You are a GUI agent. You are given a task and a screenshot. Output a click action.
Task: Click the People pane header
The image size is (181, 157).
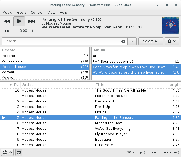tap(45, 50)
